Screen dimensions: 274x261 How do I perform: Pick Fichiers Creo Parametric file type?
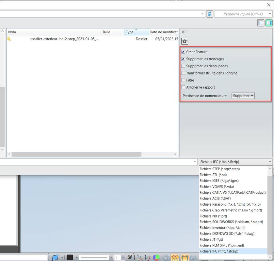(233, 210)
